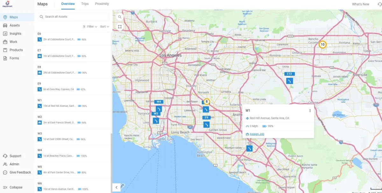Click What's New in the header

360,4
